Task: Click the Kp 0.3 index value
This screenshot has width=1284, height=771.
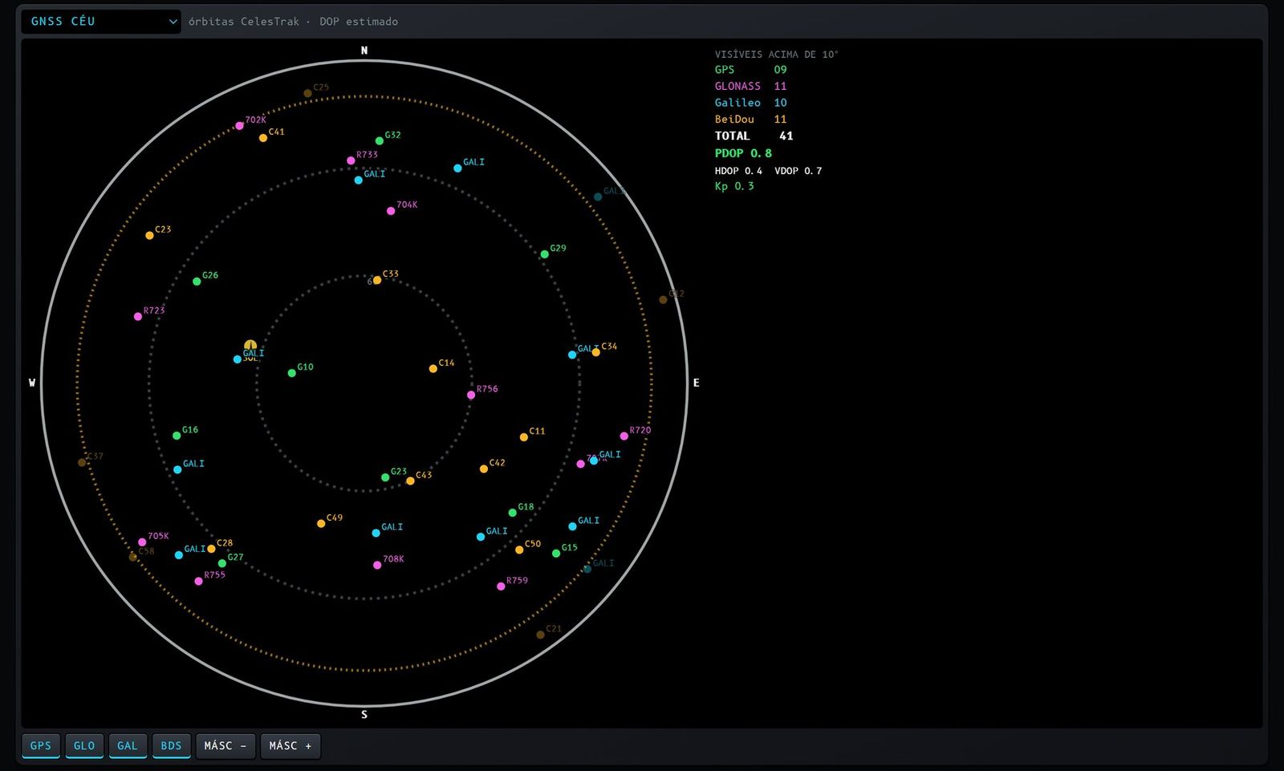Action: [x=734, y=186]
